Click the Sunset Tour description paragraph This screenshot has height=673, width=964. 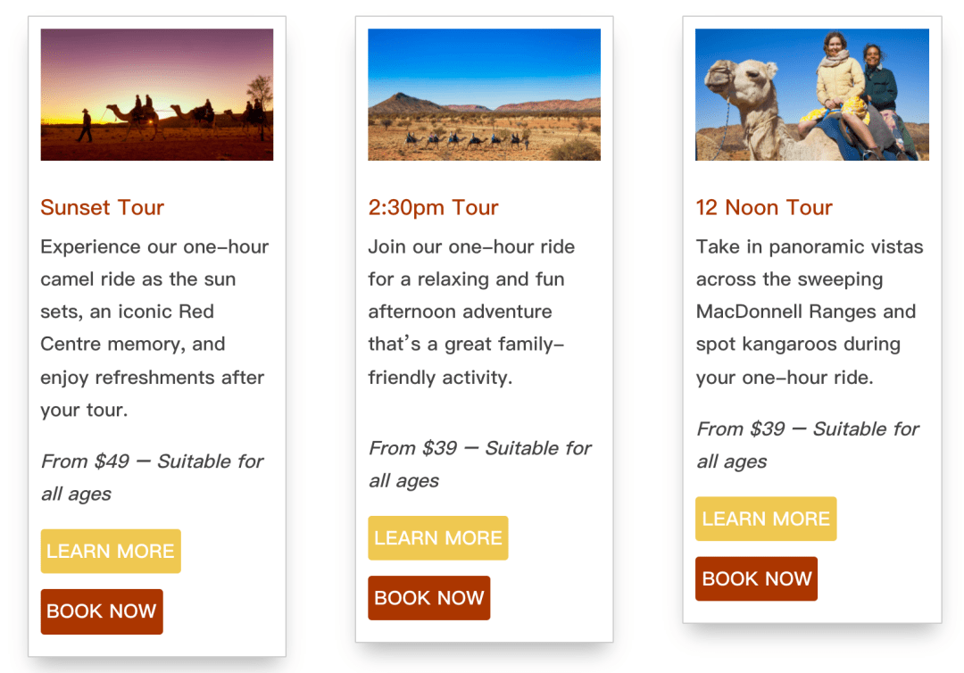154,328
